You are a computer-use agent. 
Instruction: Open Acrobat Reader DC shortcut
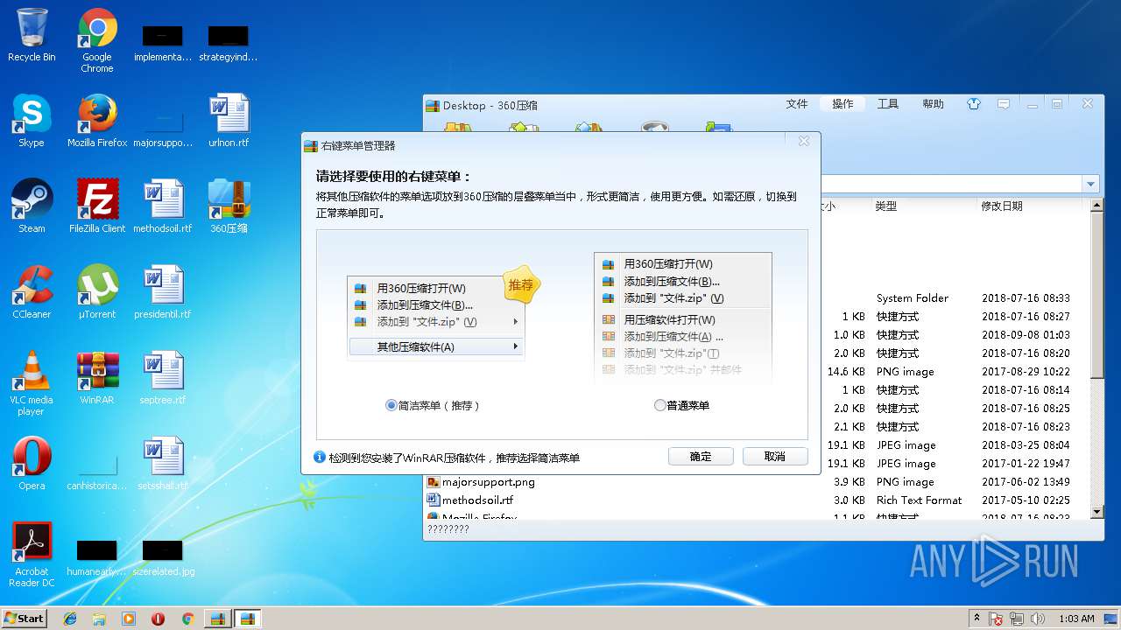coord(32,555)
